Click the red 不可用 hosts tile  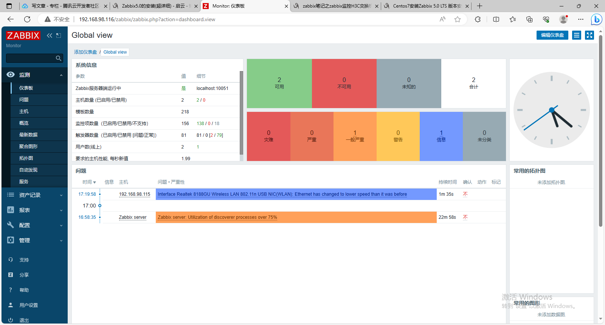(344, 84)
